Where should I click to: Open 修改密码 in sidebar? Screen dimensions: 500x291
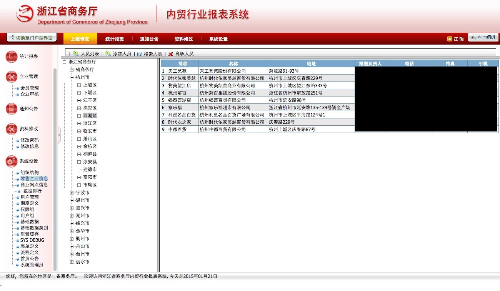(30, 140)
